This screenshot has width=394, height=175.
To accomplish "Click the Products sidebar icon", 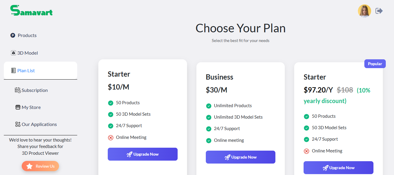I will (13, 35).
